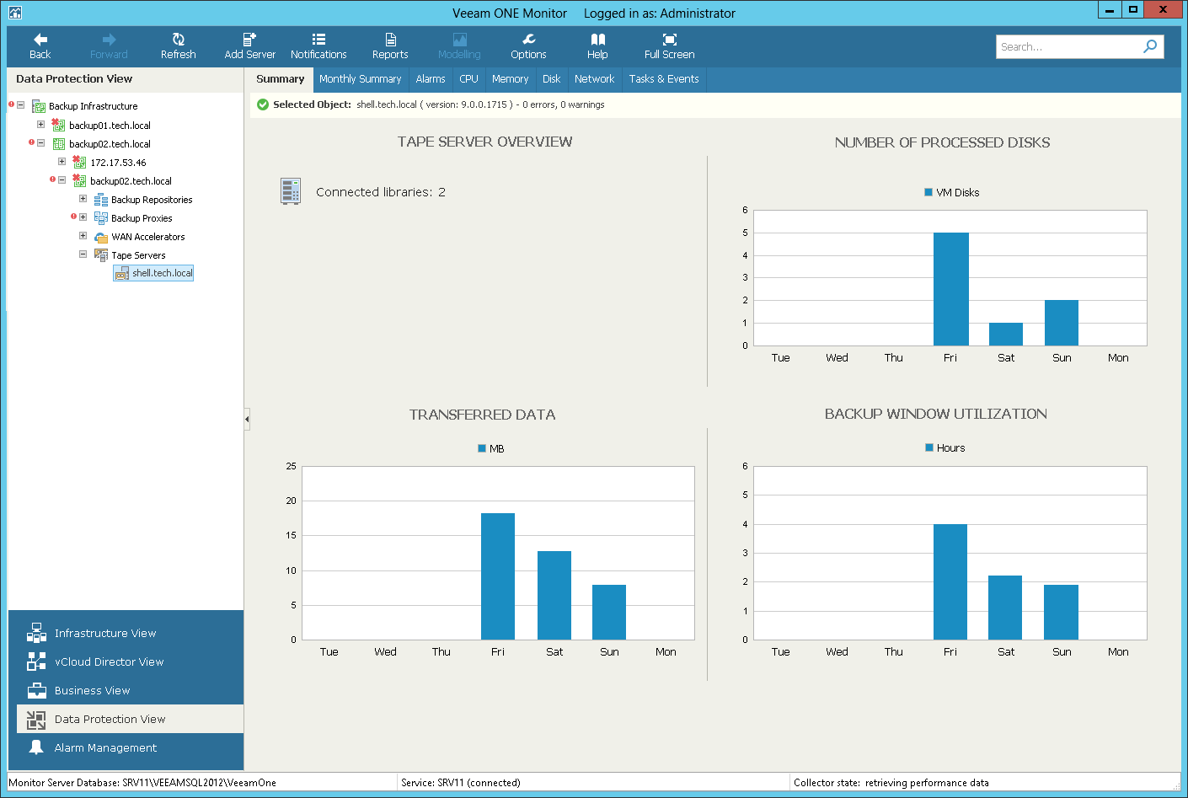Click Saturday bar in Transferred Data chart
Screen dimensions: 1188x798
point(554,595)
